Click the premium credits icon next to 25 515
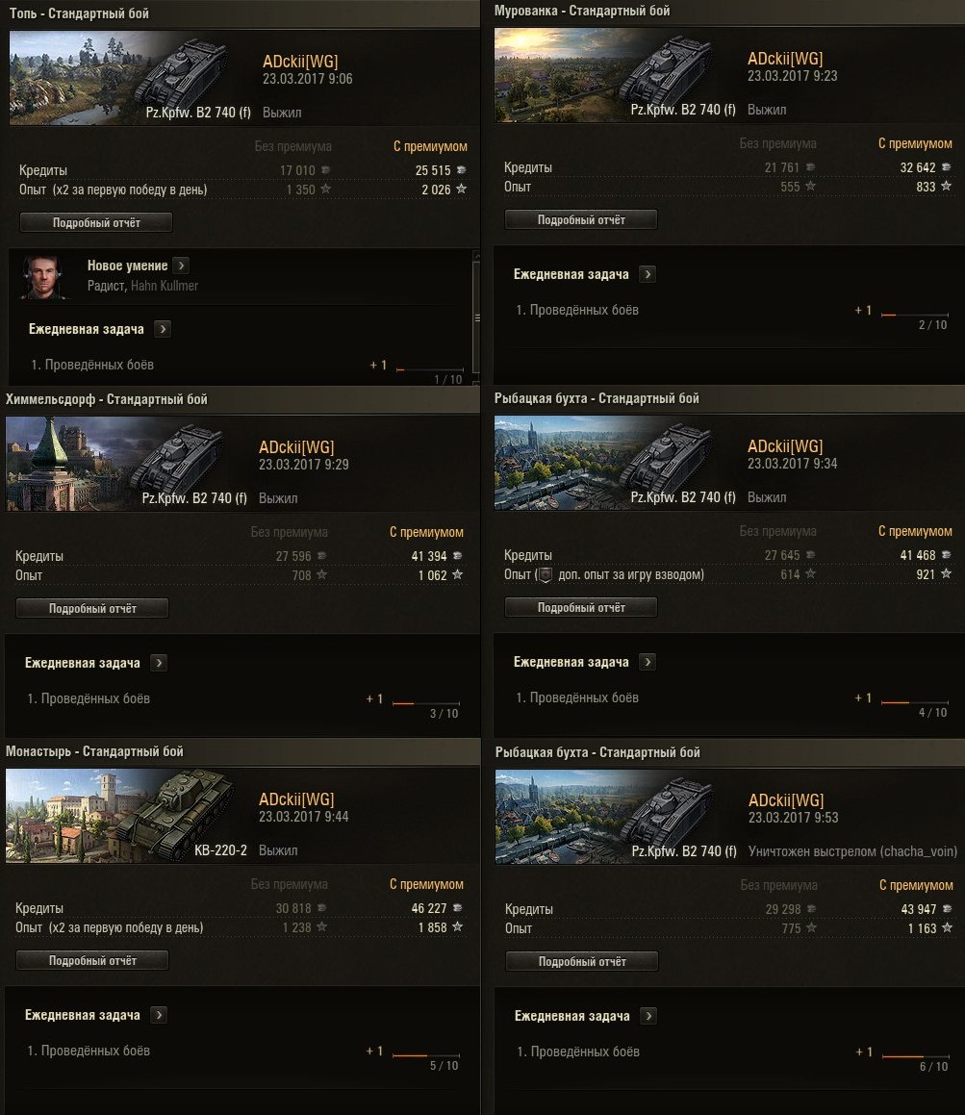The height and width of the screenshot is (1115, 965). coord(461,170)
